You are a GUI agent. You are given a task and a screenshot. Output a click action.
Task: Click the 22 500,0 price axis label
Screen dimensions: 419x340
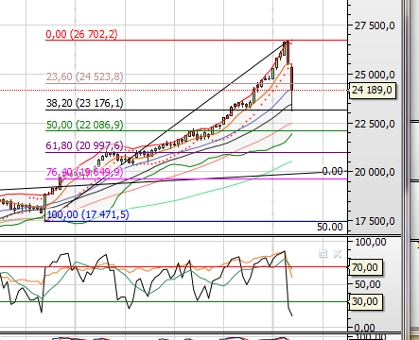click(x=375, y=124)
